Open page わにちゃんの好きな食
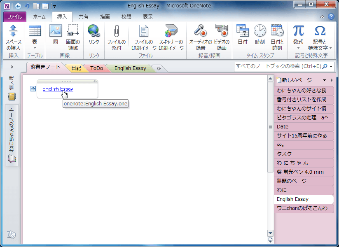The width and height of the screenshot is (339, 247). coord(304,90)
